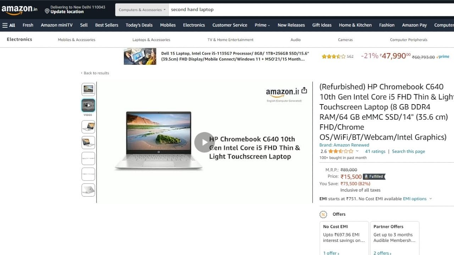
Task: Go to Laptops & Accessories subcategory
Action: (151, 40)
